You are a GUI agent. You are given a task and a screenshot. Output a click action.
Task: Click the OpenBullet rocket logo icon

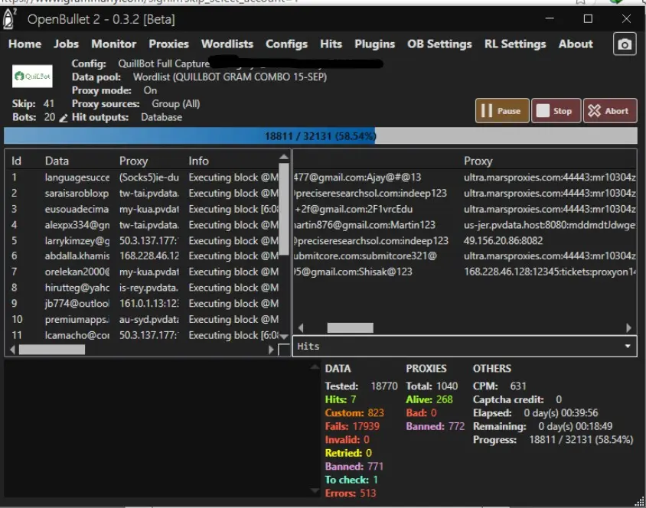pyautogui.click(x=9, y=19)
